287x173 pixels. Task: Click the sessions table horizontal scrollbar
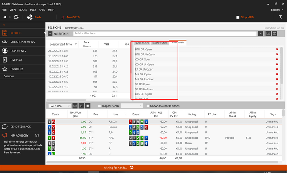coord(66,100)
